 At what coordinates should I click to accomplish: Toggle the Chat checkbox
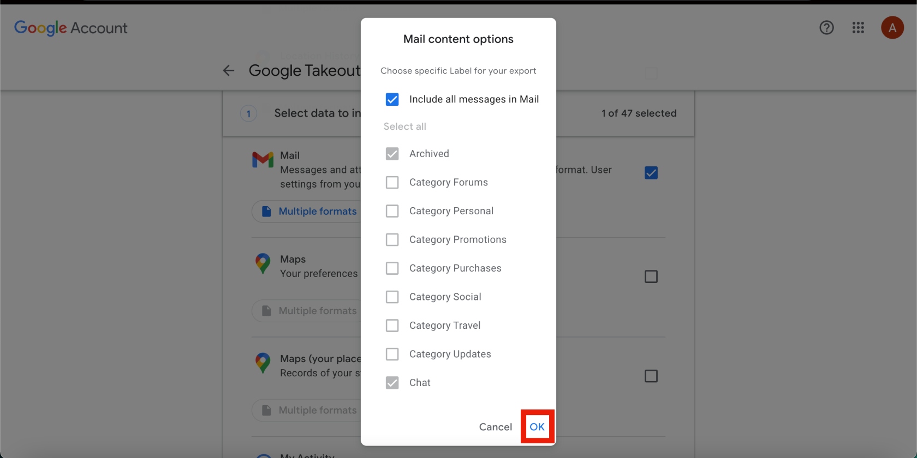point(392,383)
